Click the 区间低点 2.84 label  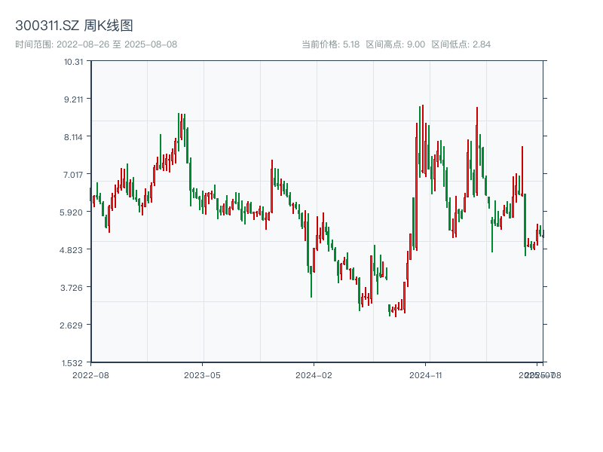pos(461,44)
